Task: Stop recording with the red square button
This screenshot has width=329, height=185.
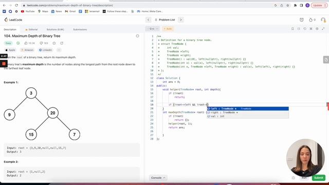Action: [x=4, y=64]
